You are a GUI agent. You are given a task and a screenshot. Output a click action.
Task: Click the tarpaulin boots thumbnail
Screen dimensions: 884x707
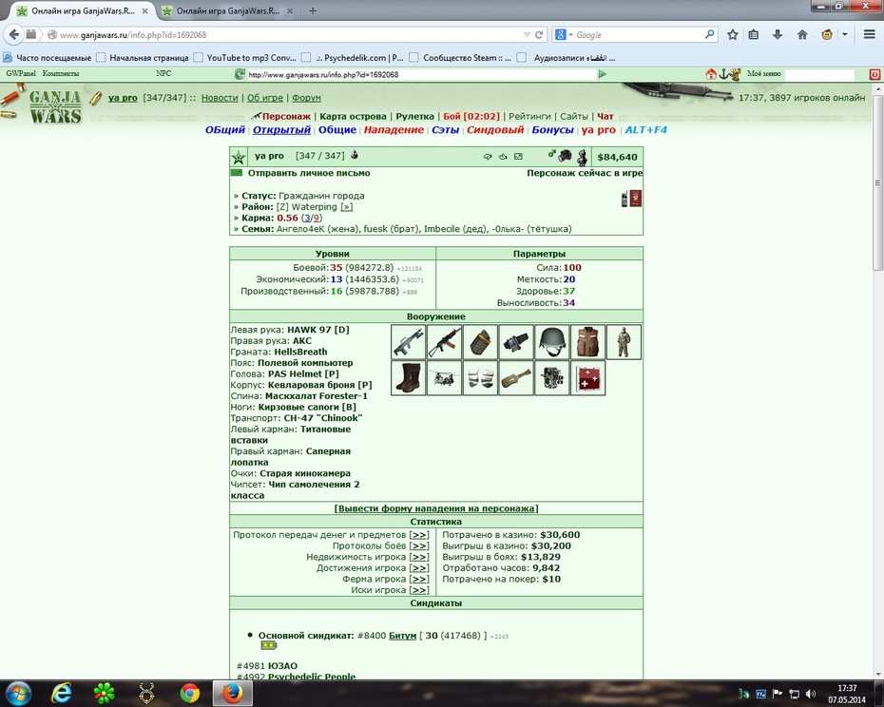[408, 378]
